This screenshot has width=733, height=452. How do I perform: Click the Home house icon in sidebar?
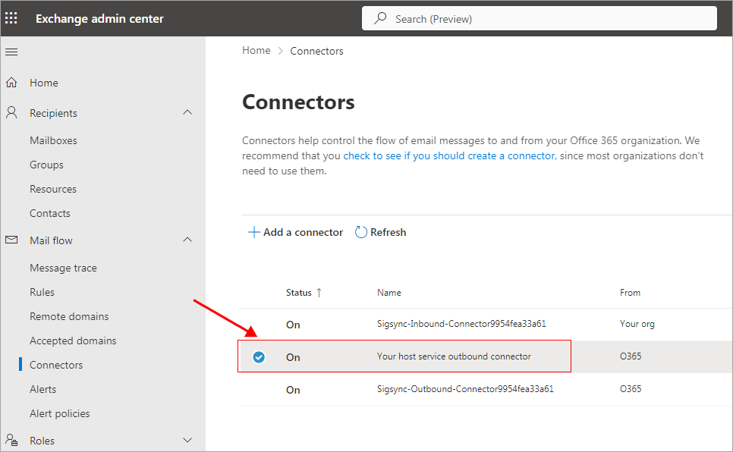[x=11, y=83]
